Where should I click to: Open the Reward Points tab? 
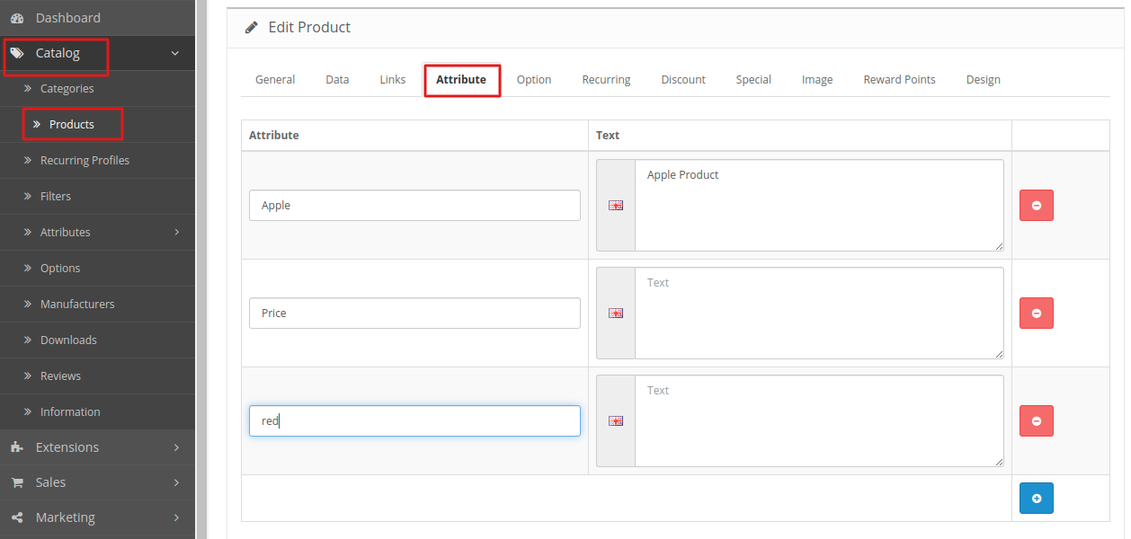(x=899, y=80)
